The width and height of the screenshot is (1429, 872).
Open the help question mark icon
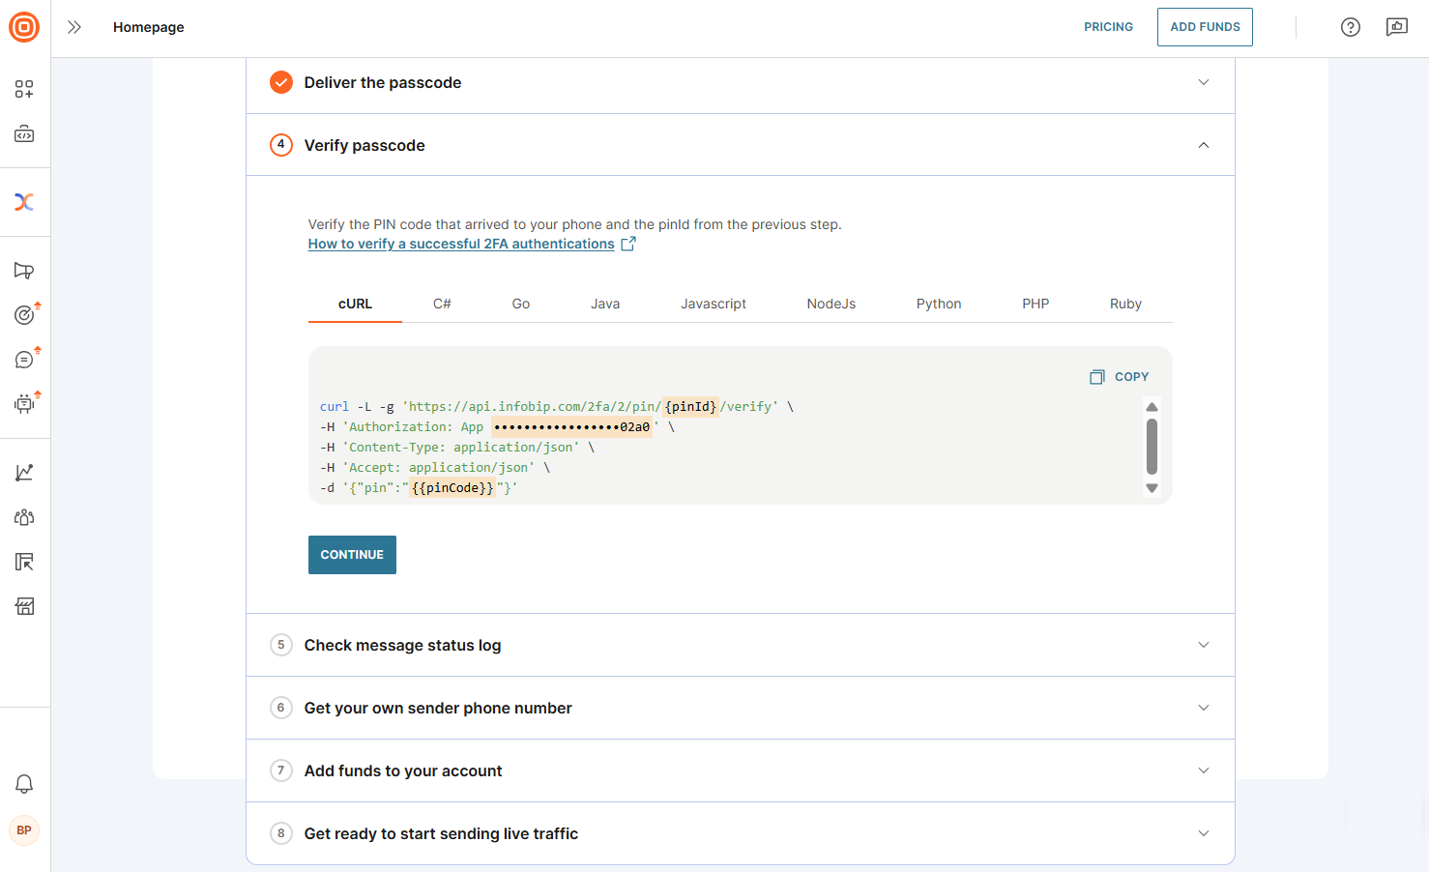tap(1351, 27)
